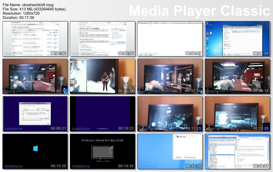This screenshot has width=273, height=172.
Task: Select the settings windows thumbnail at 00:16:37
Action: tap(238, 151)
